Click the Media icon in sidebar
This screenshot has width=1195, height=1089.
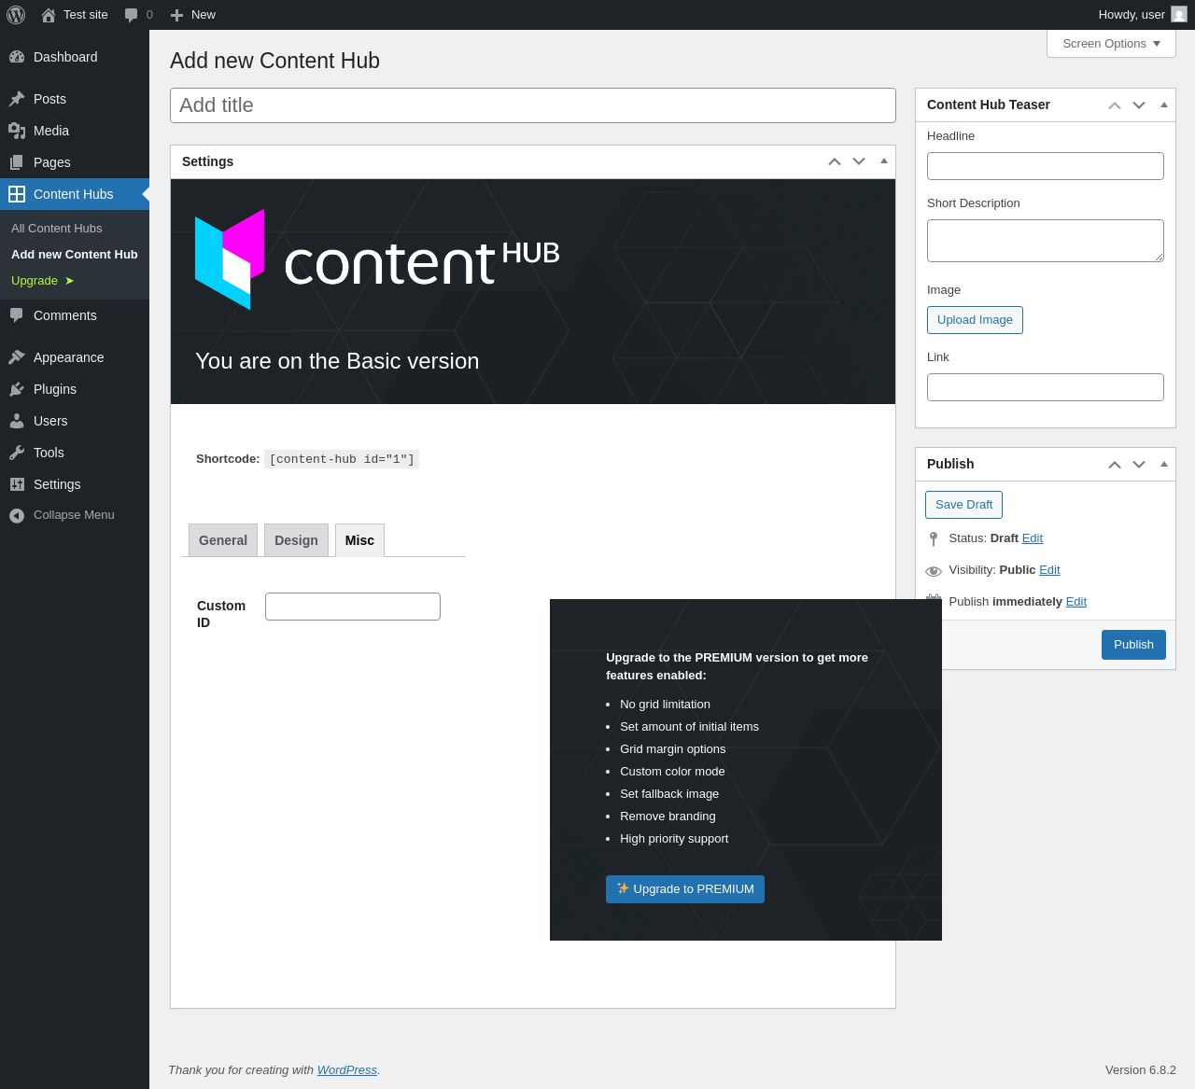[x=17, y=131]
